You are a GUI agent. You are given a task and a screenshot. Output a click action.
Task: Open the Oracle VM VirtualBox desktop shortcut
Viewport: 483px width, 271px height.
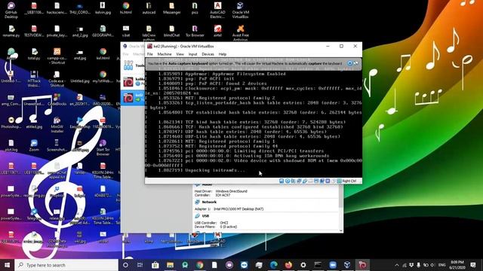[240, 10]
